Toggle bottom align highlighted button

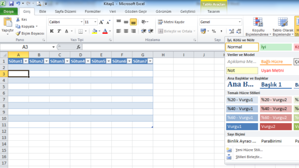(x=133, y=22)
